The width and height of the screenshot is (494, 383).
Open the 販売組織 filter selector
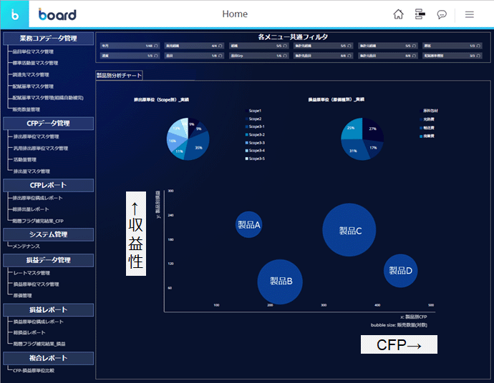190,46
